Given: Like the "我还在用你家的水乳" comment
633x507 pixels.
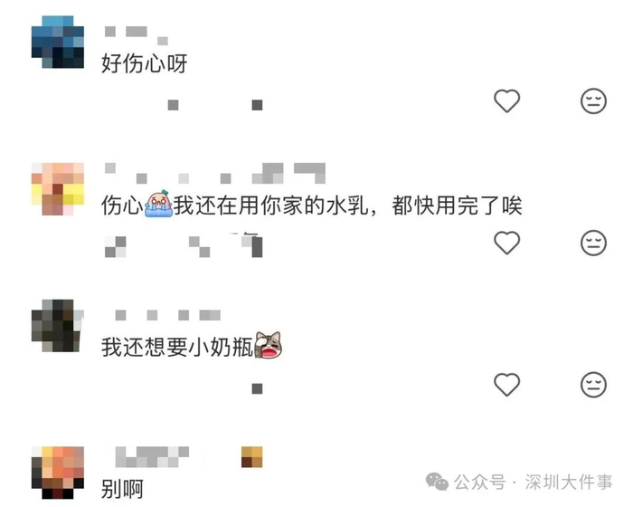Looking at the screenshot, I should (506, 243).
